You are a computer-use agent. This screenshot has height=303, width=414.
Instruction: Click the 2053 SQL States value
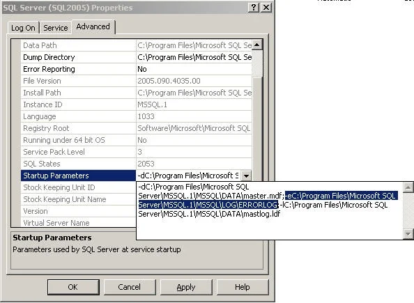pyautogui.click(x=146, y=164)
